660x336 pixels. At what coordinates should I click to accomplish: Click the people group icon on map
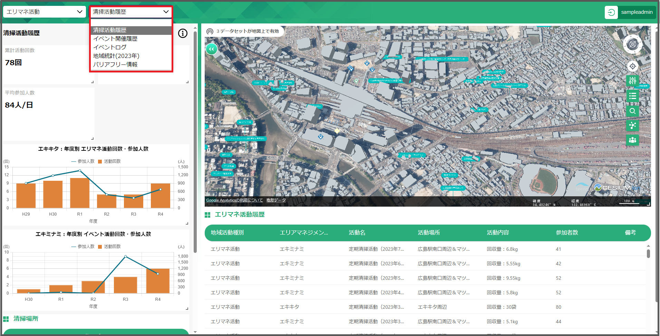[x=632, y=140]
